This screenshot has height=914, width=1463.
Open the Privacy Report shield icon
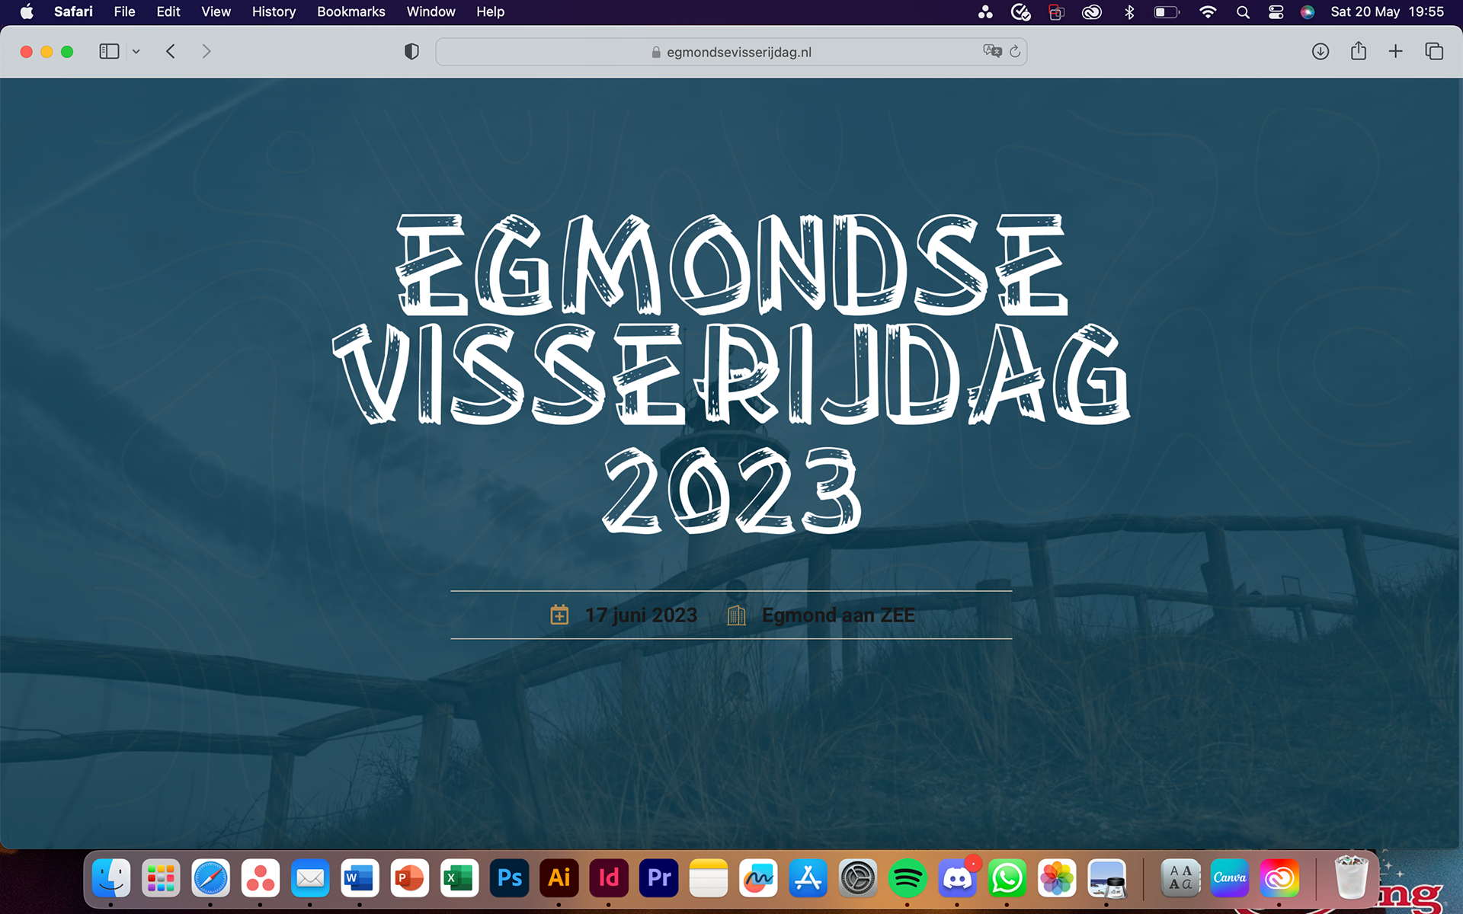411,51
